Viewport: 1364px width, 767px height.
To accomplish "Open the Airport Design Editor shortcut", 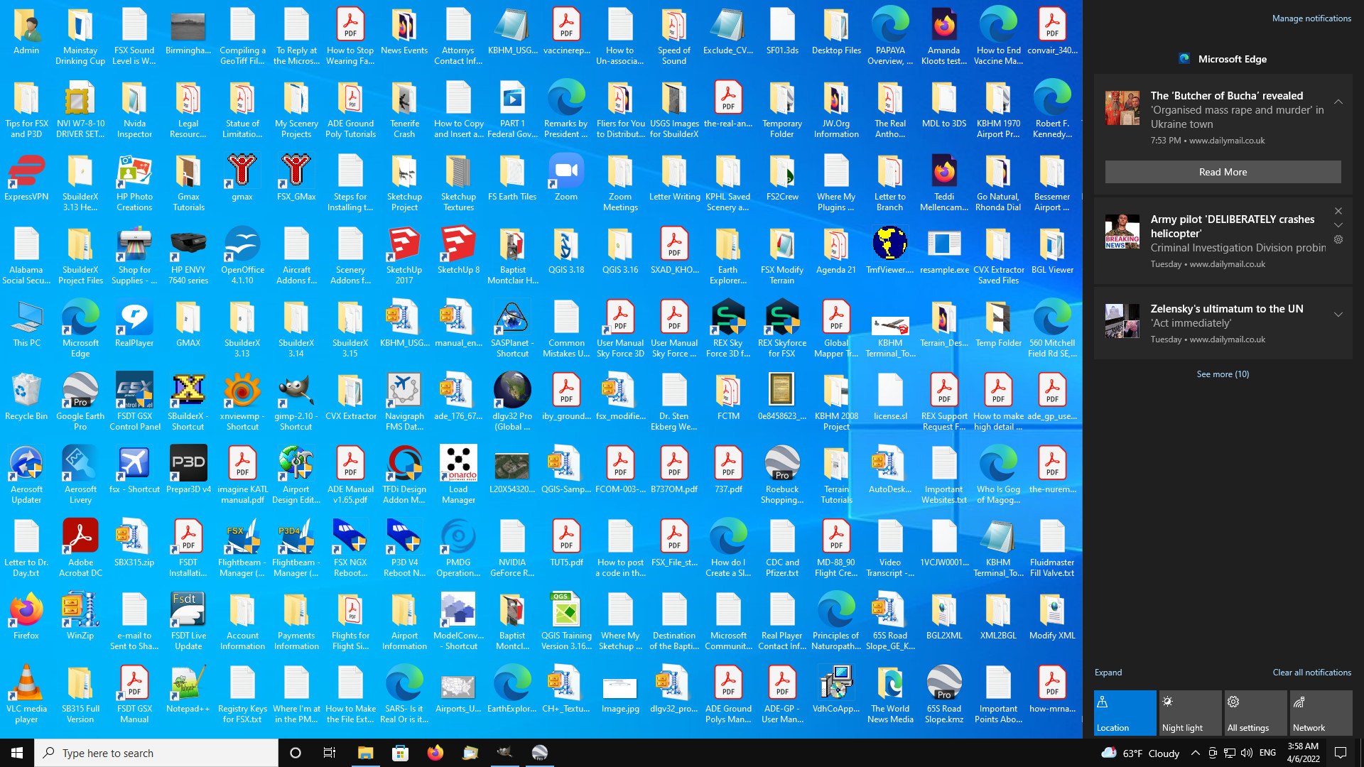I will click(296, 474).
